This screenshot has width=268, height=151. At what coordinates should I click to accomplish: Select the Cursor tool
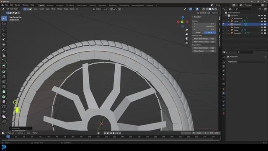[4, 23]
